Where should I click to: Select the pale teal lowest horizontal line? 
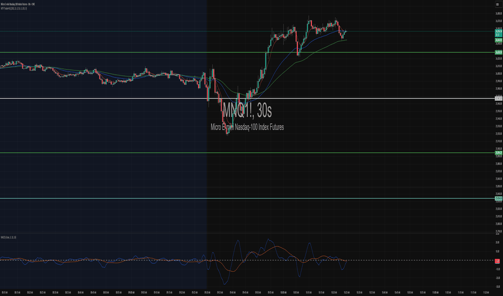(x=247, y=199)
